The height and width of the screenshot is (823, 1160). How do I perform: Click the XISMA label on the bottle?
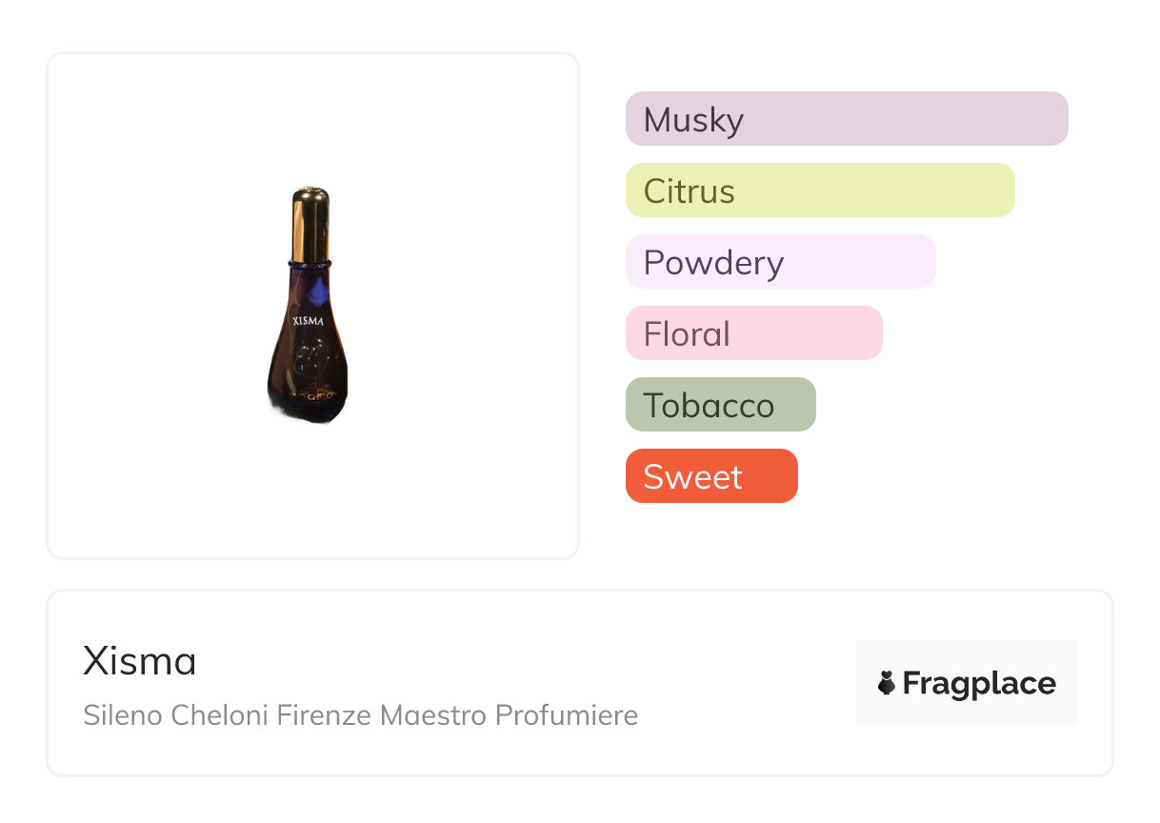coord(308,321)
